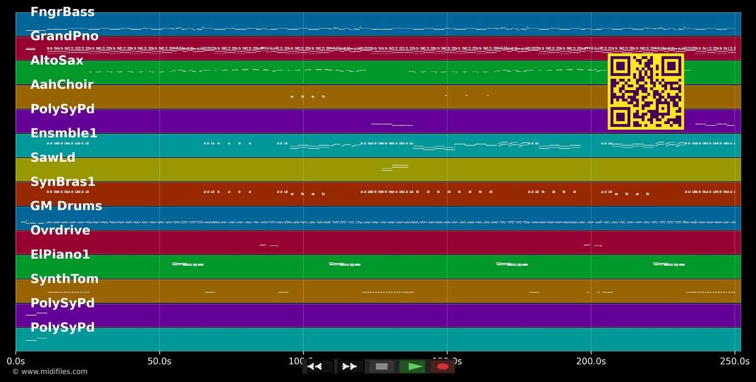Select the SynthTom track label
The image size is (756, 382).
[65, 279]
